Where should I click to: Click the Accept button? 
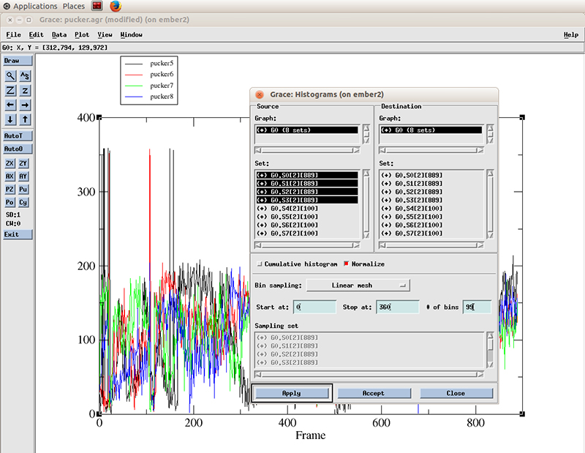[x=373, y=393]
